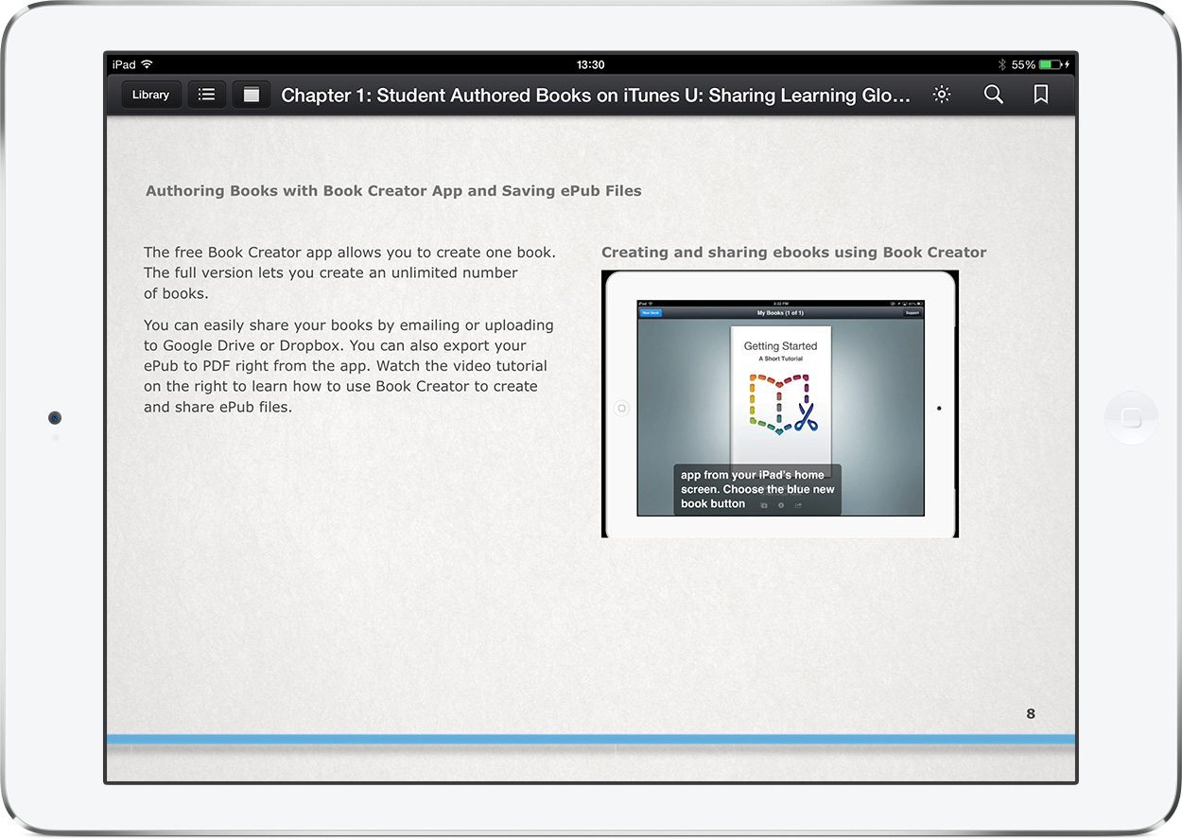
Task: Adjust brightness with the sun icon
Action: [x=941, y=95]
